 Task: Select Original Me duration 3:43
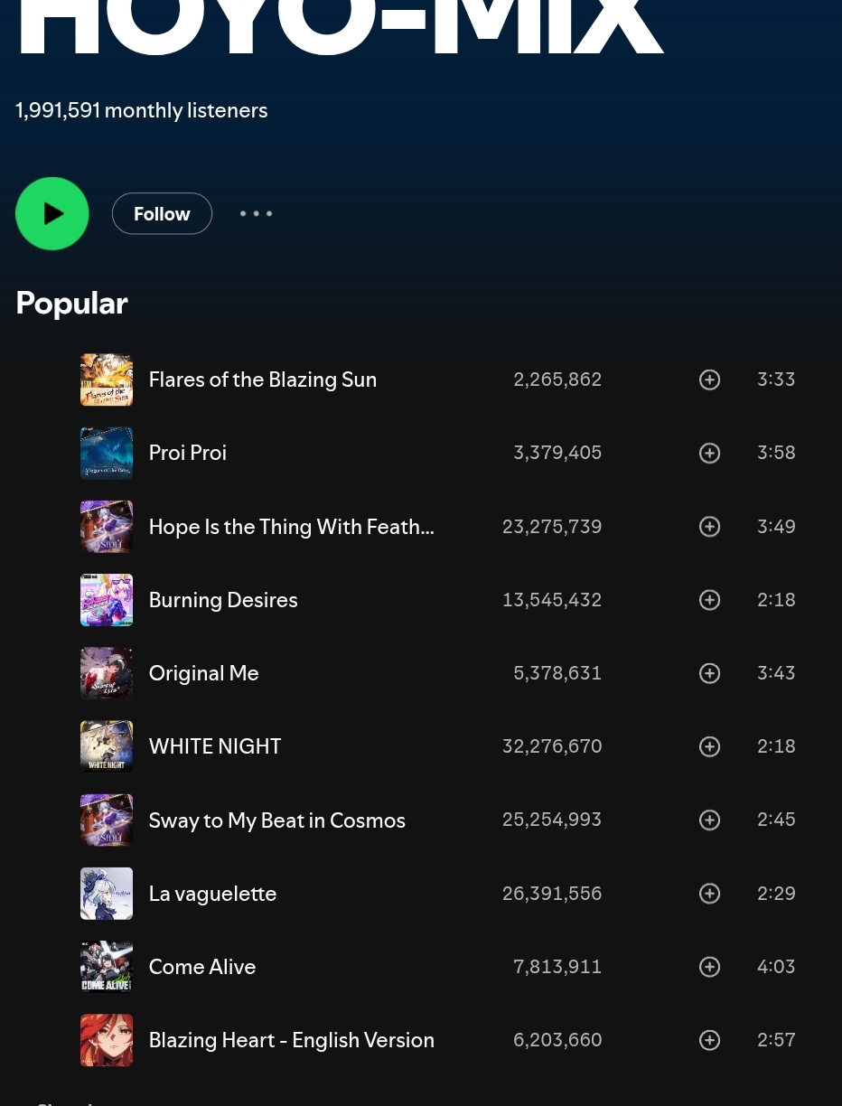click(776, 673)
